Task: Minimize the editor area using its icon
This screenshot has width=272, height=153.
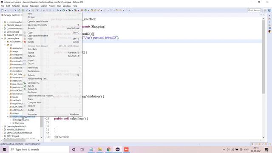Action: click(261, 14)
